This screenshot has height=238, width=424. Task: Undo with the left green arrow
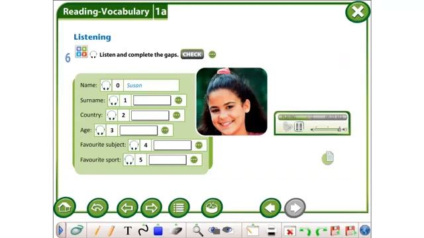[306, 231]
